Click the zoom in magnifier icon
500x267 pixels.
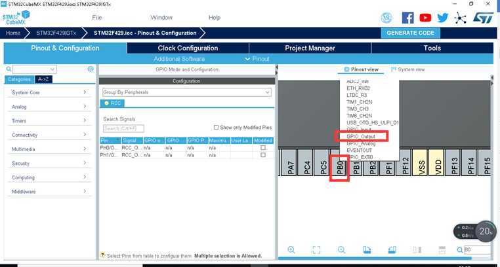291,249
